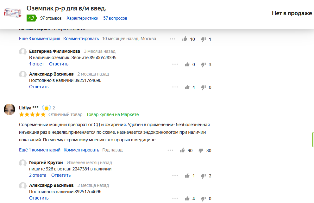This screenshot has width=314, height=203.
Task: Click Комментировать on the Moscow review
Action: [x=81, y=39]
